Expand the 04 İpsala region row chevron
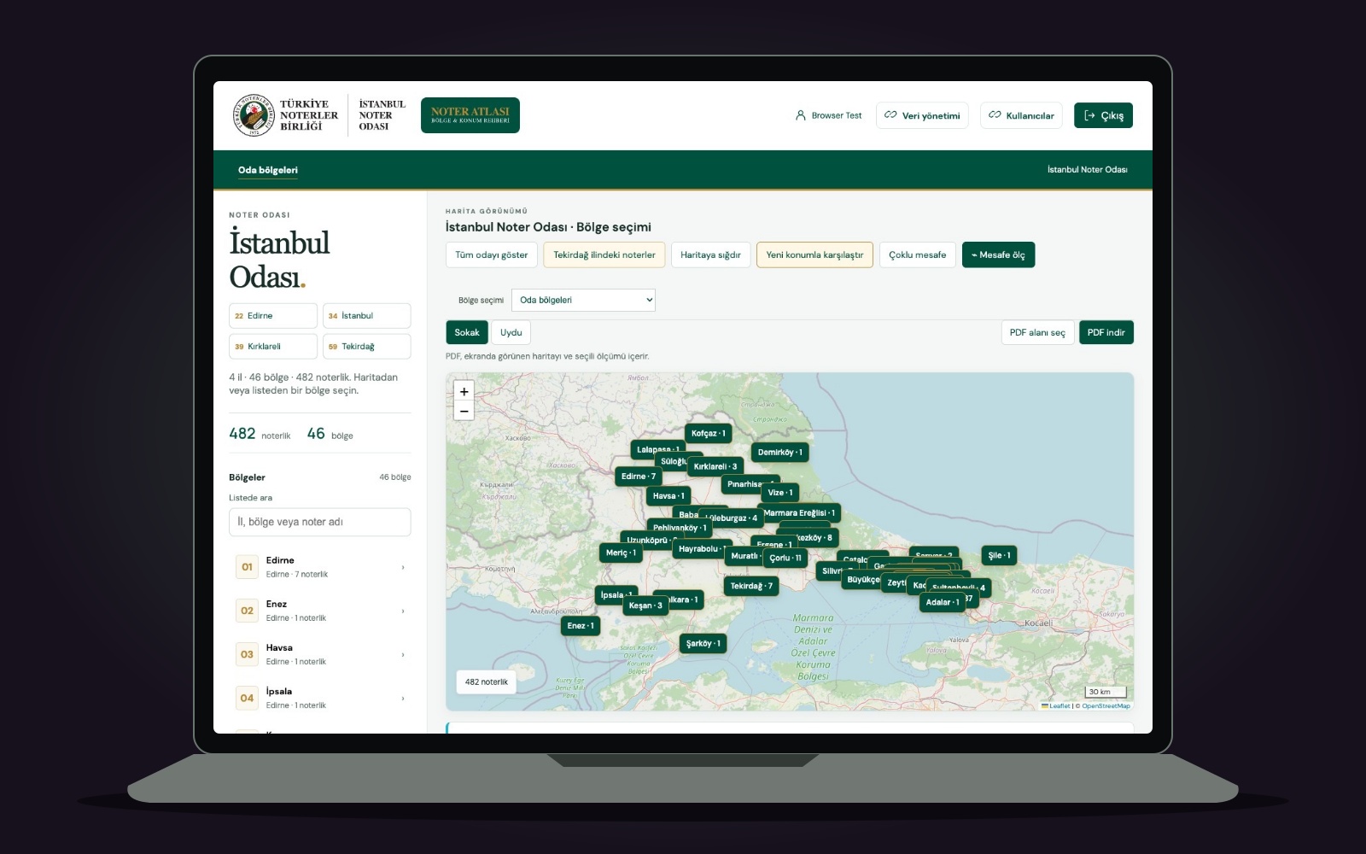The height and width of the screenshot is (854, 1366). click(403, 698)
